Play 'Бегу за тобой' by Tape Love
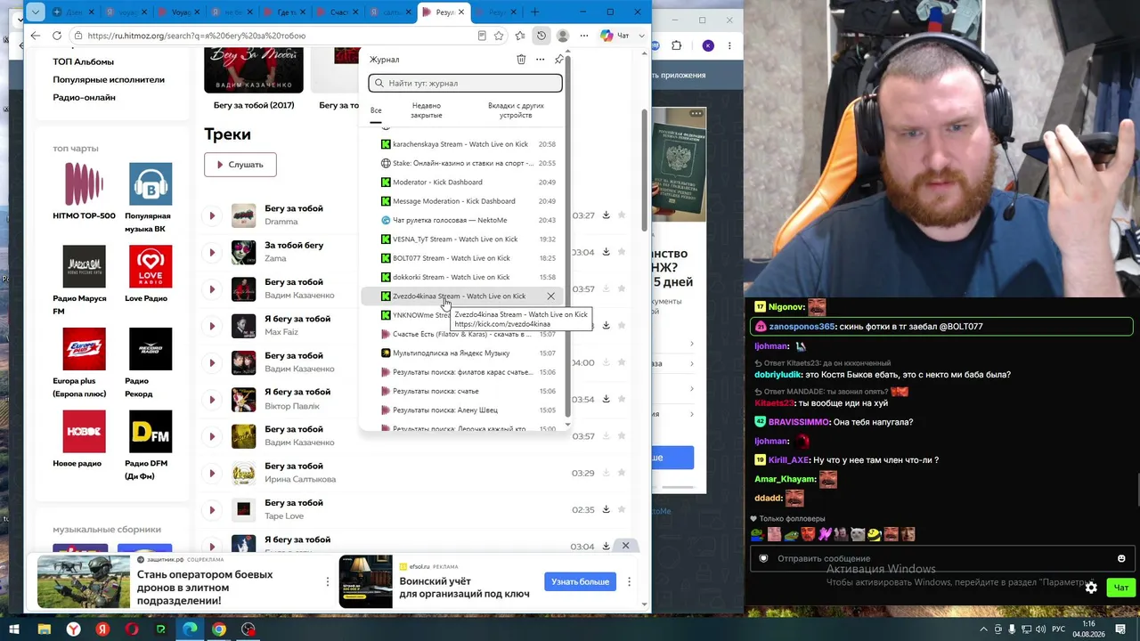This screenshot has height=641, width=1140. [x=212, y=509]
